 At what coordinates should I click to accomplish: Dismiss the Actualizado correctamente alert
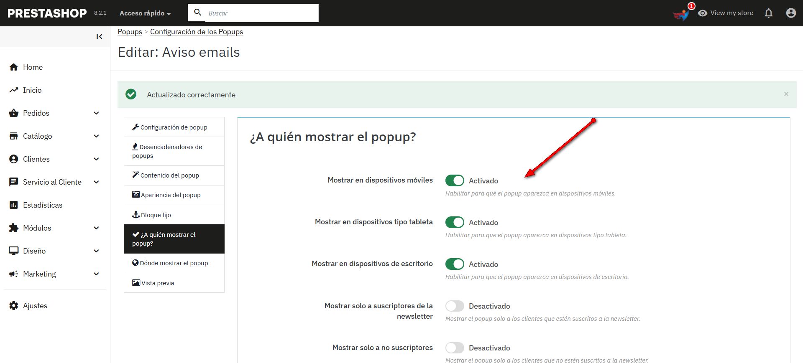coord(786,94)
